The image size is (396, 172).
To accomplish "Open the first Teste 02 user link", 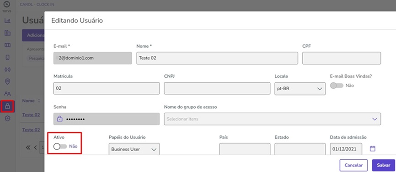I will coord(31,115).
